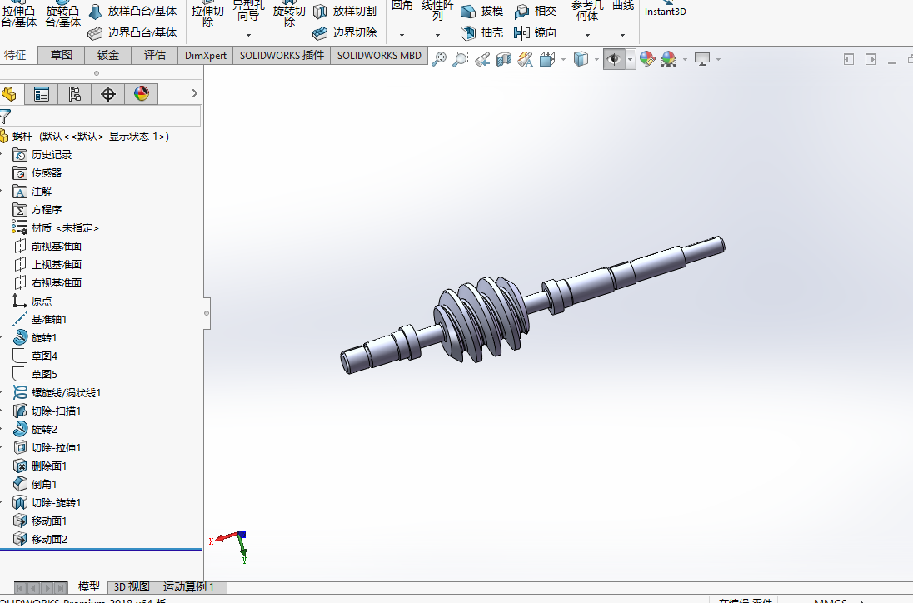Image resolution: width=913 pixels, height=603 pixels.
Task: Switch to the 钣金 sheet metal tab
Action: [108, 55]
